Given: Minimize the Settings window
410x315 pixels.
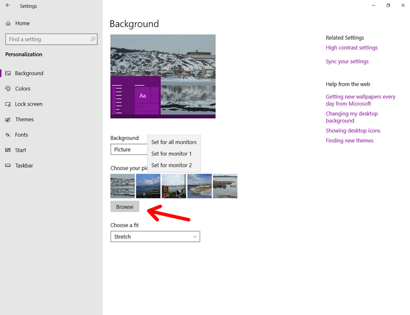Looking at the screenshot, I should (374, 5).
